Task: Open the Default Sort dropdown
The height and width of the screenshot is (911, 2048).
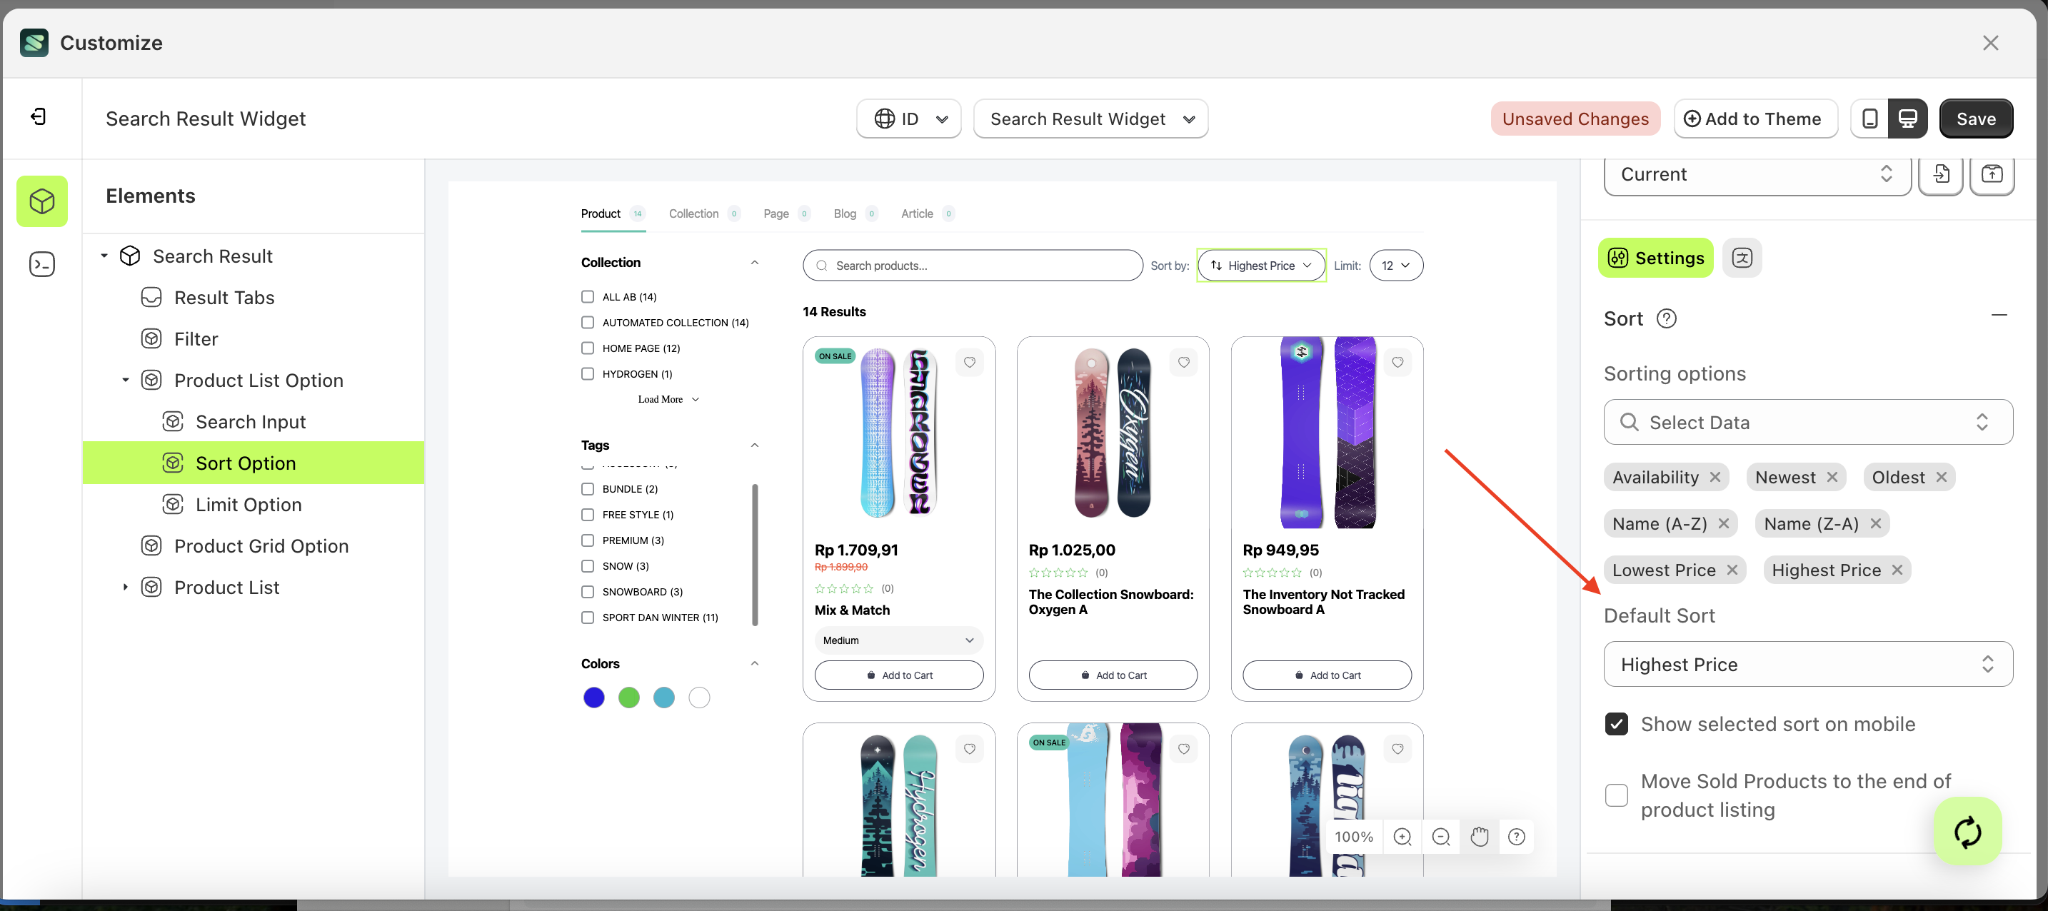Action: coord(1807,665)
